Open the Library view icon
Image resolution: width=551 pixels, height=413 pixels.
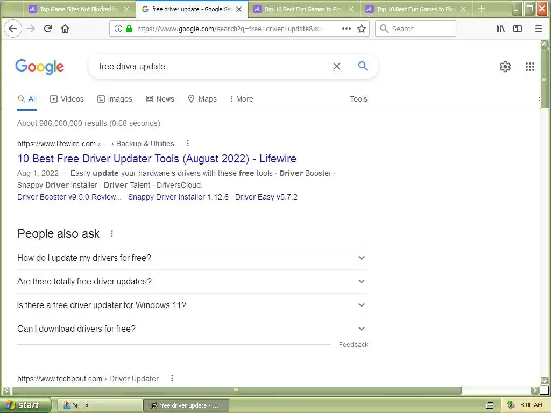point(500,29)
